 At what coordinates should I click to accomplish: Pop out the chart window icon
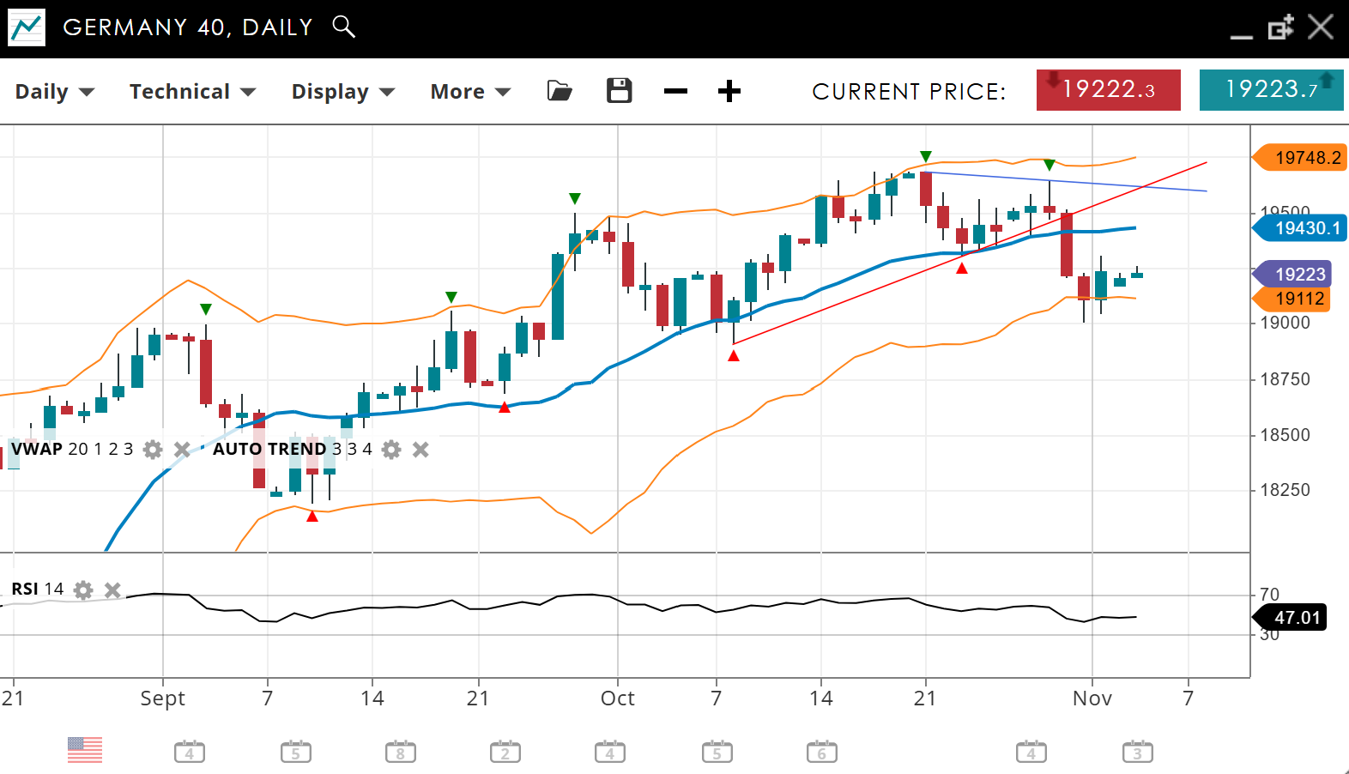click(x=1280, y=27)
